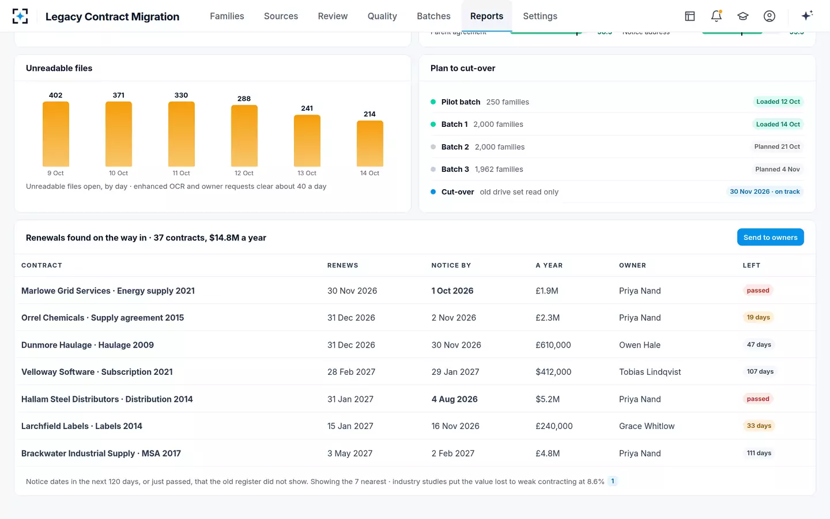Click the Pilot batch plan row
The width and height of the screenshot is (830, 519).
pos(617,102)
